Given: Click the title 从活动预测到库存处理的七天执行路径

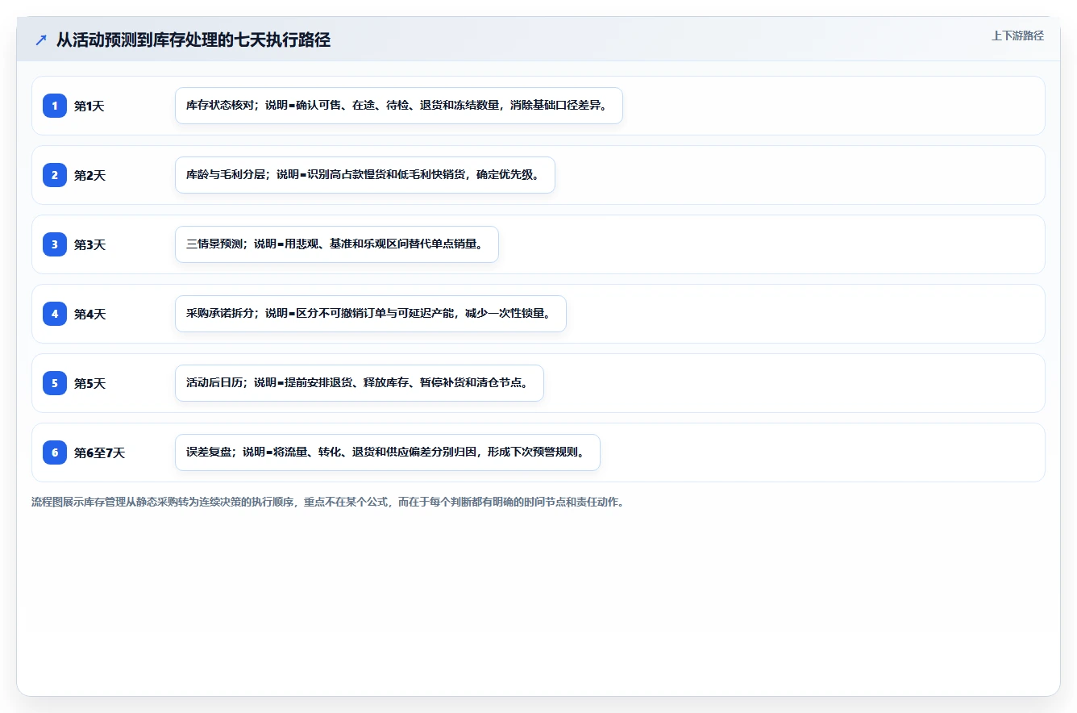Looking at the screenshot, I should click(193, 40).
